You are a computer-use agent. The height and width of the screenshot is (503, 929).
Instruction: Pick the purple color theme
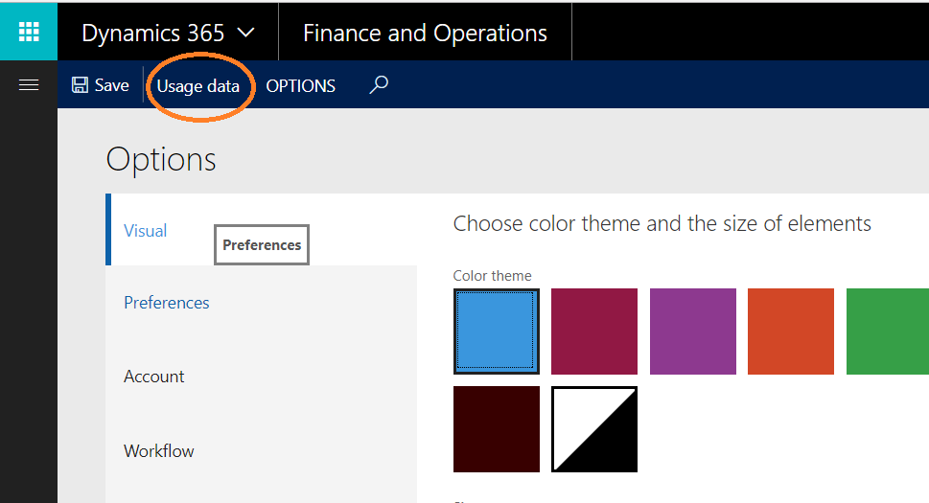pos(693,332)
